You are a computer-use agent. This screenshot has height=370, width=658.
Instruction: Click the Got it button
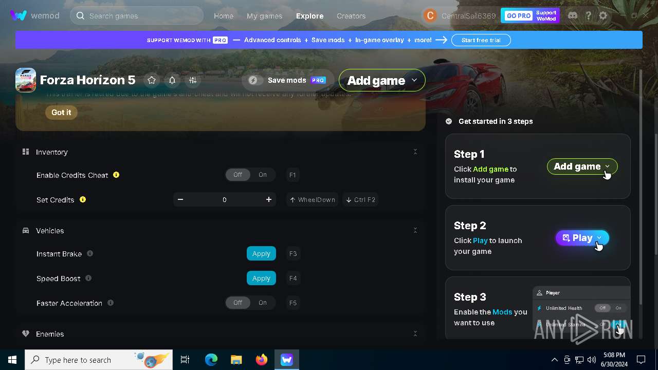pos(61,113)
